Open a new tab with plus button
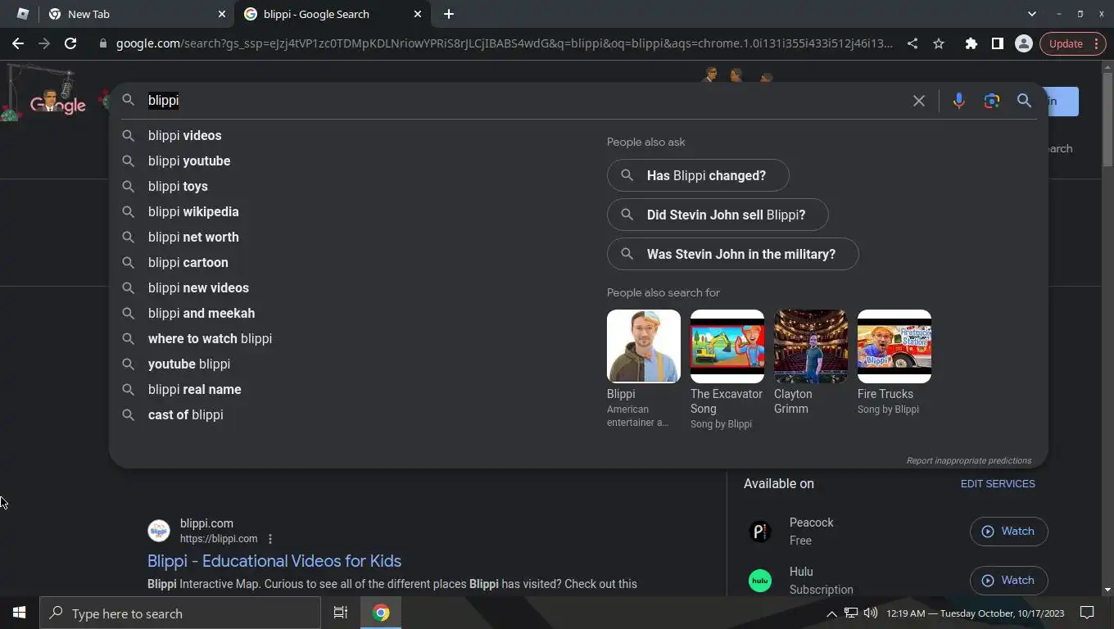The image size is (1114, 629). click(448, 14)
